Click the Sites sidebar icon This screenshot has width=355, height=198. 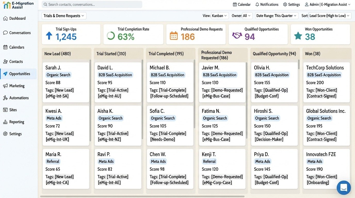click(5, 110)
